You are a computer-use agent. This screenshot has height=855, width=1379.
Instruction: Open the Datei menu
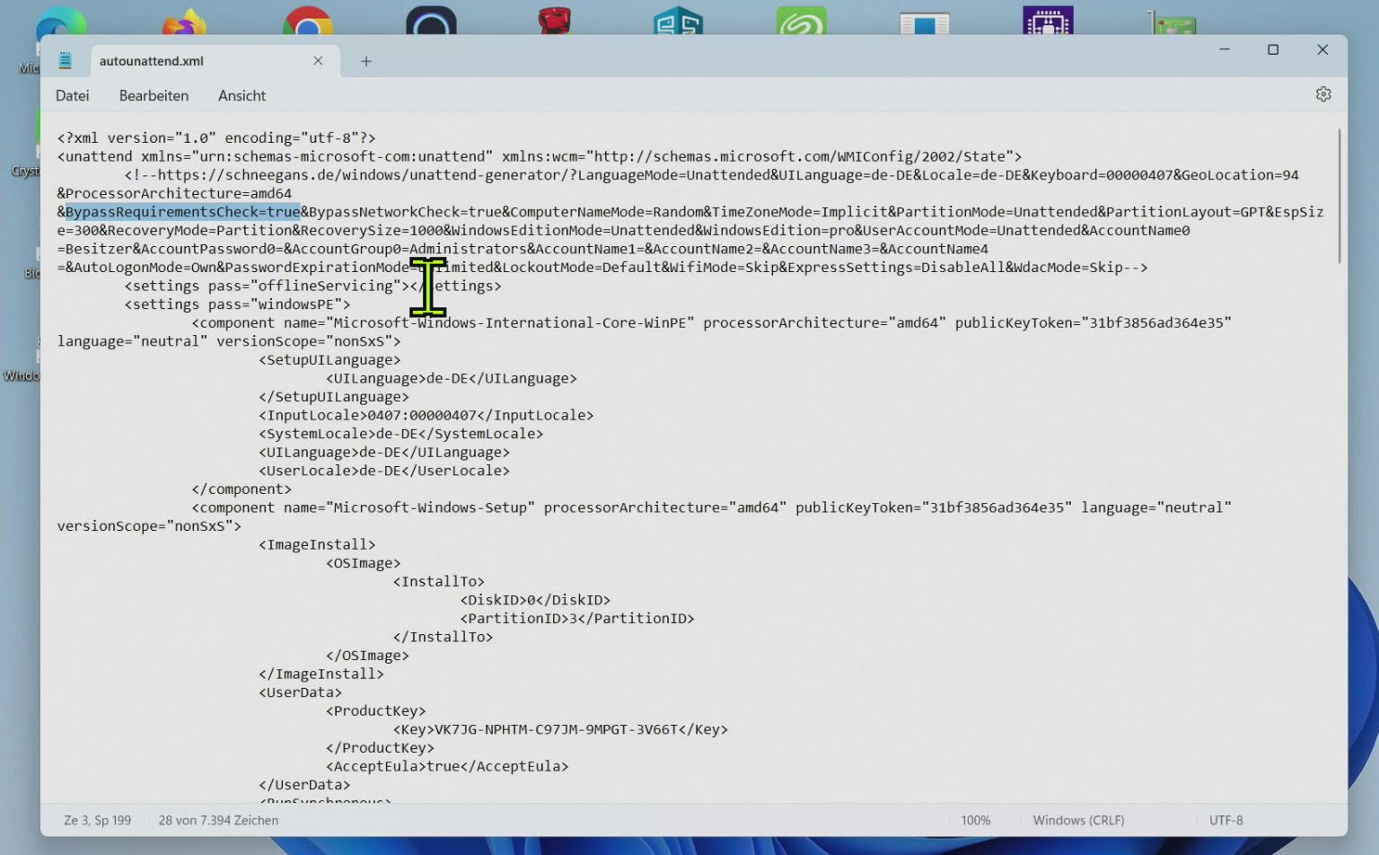click(x=72, y=95)
